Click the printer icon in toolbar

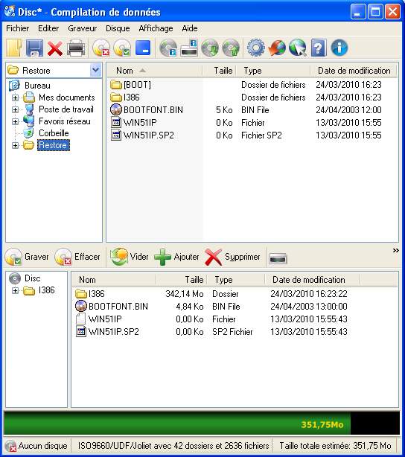(x=76, y=48)
